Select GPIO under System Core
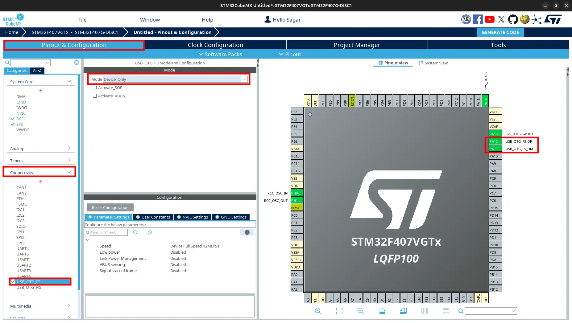572x323 pixels. (x=21, y=102)
